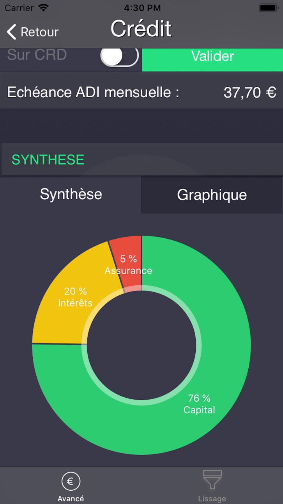
Task: Tap the battery status icon
Action: click(x=268, y=7)
